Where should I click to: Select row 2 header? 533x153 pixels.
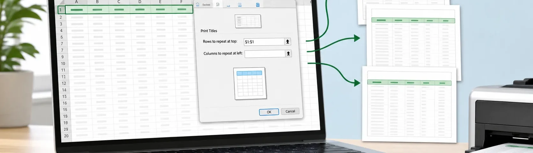[x=61, y=18]
